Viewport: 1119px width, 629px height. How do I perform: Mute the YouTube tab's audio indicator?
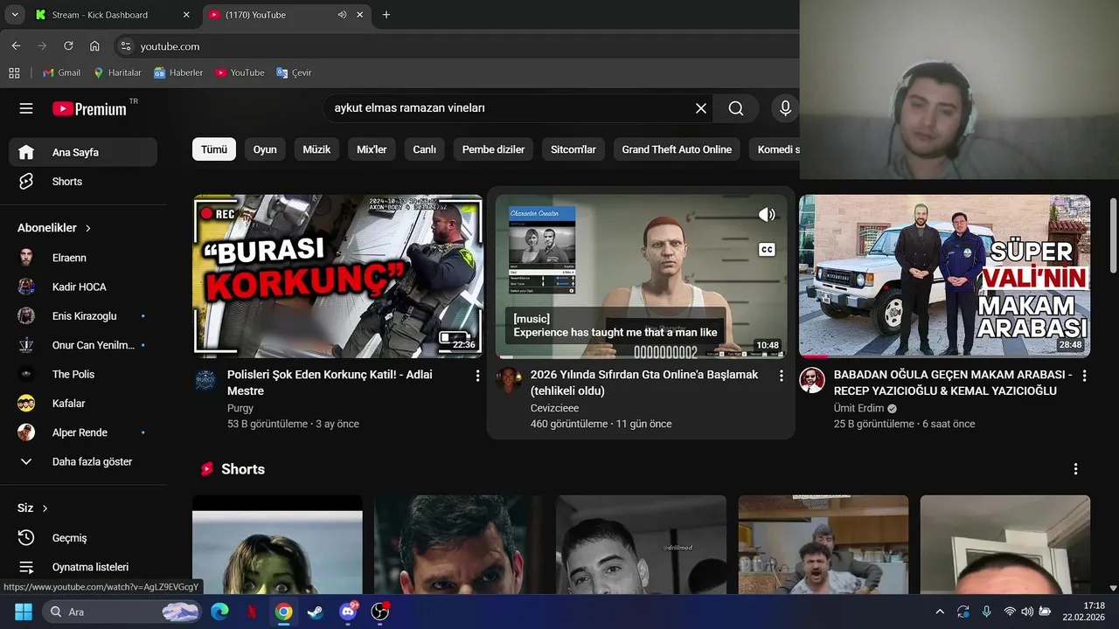(x=342, y=15)
